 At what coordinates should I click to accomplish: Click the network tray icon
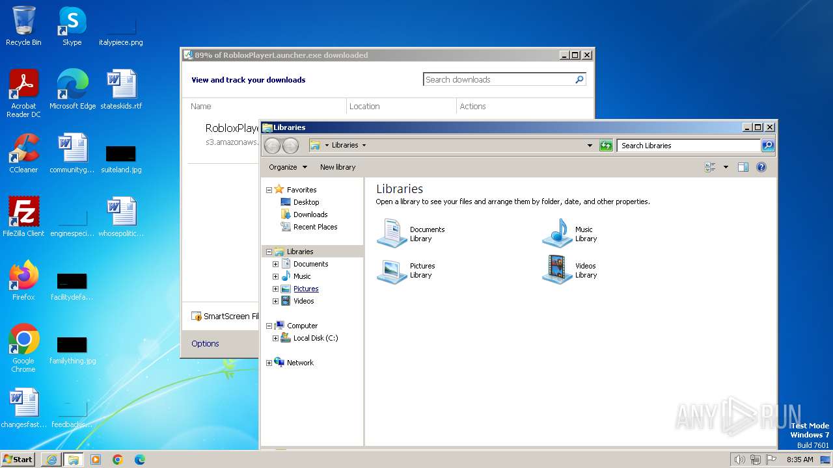tap(756, 460)
